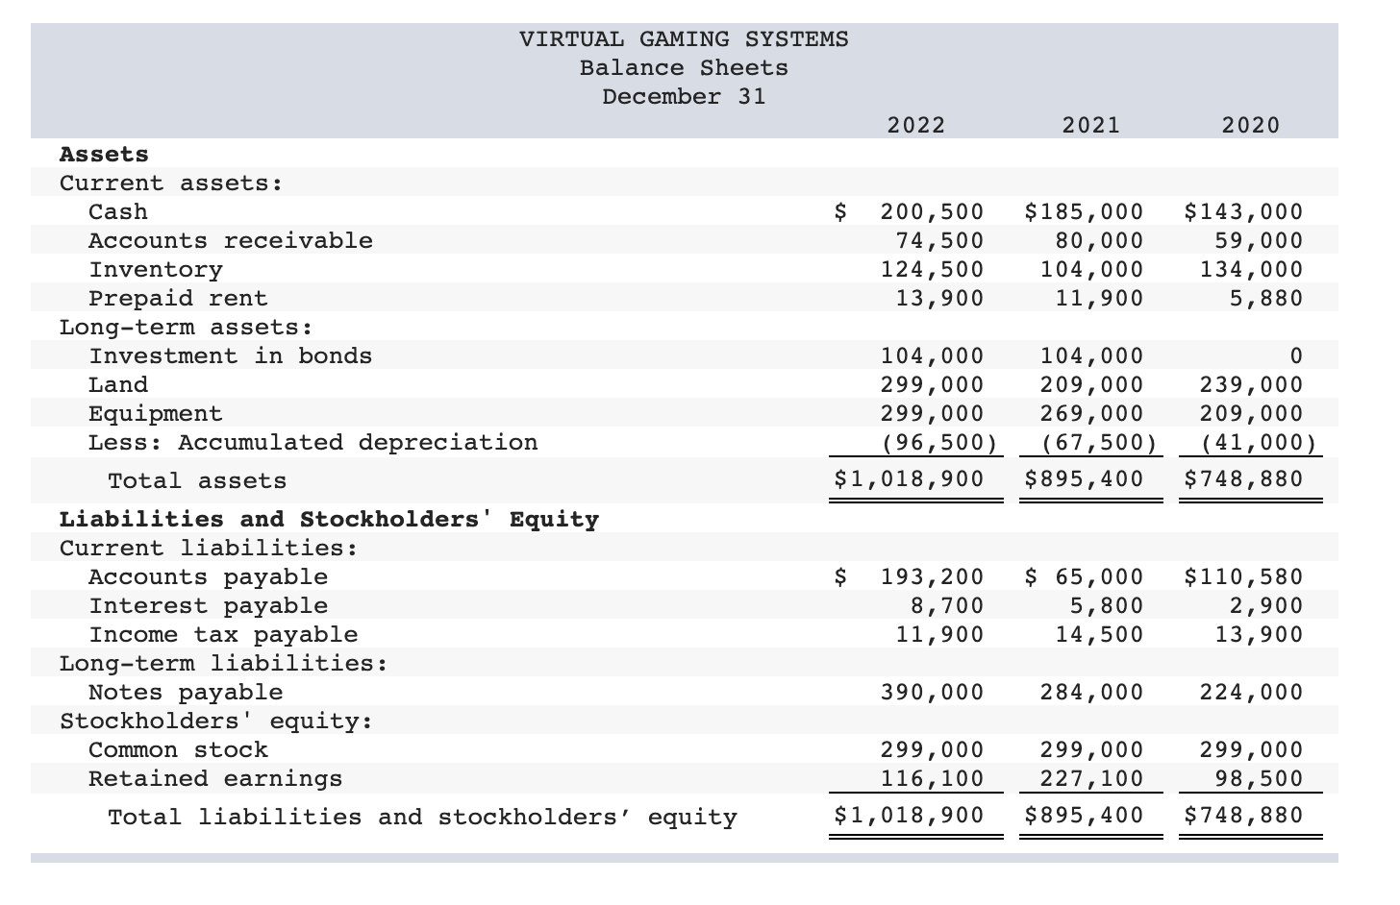Viewport: 1400px width, 905px height.
Task: Click Retained earnings 2022 value 116,100
Action: coord(933,779)
